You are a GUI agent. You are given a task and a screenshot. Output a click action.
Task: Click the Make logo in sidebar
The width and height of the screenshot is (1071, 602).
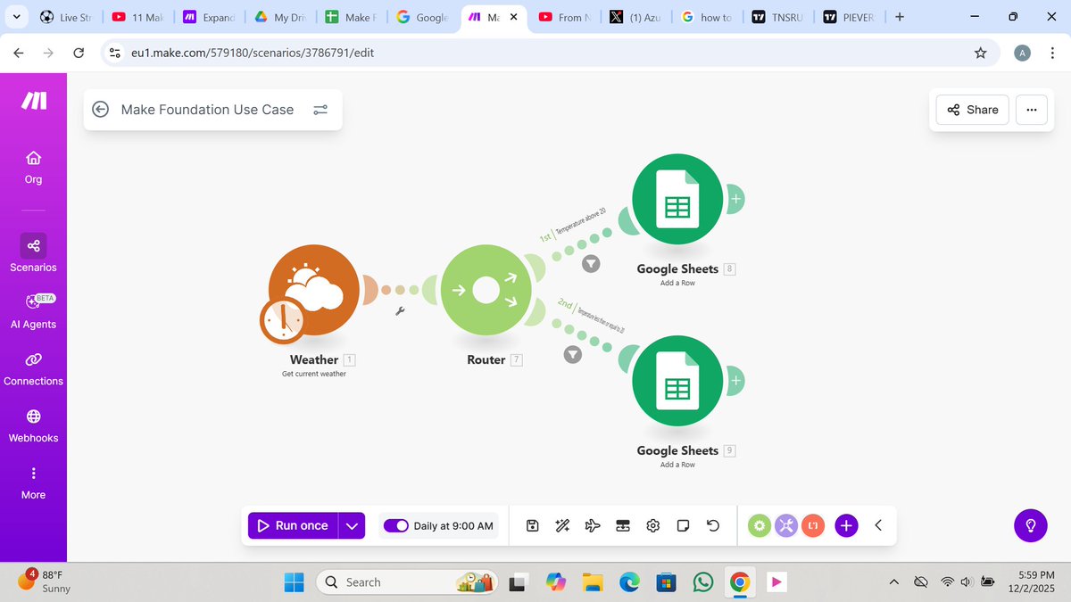click(x=34, y=101)
